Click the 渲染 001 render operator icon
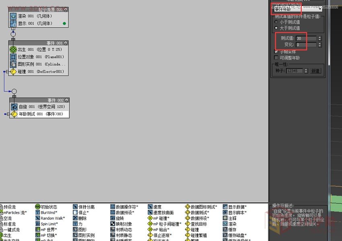 point(13,16)
